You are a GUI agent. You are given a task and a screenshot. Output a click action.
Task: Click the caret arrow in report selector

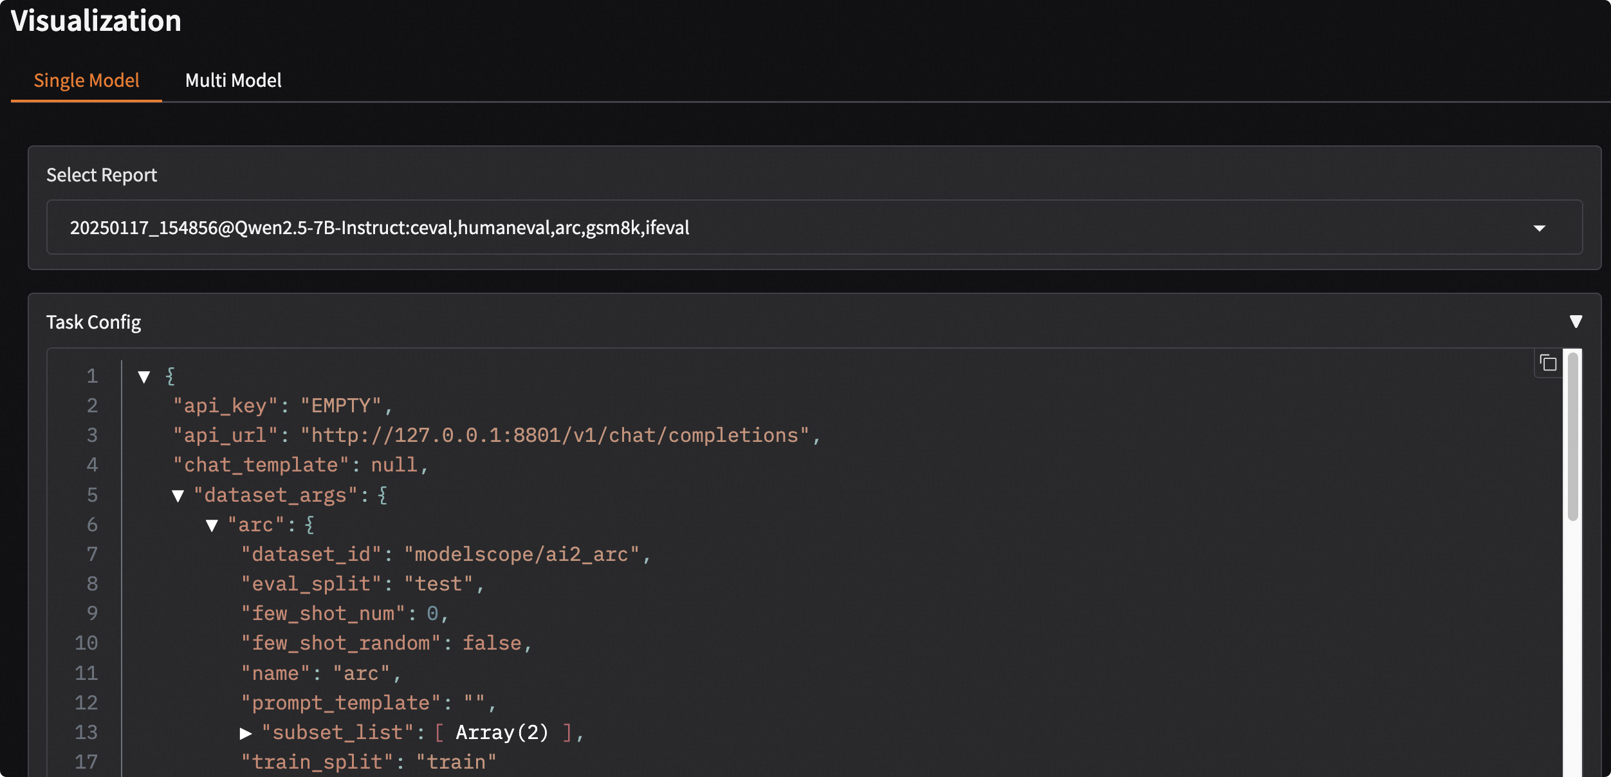pyautogui.click(x=1539, y=228)
